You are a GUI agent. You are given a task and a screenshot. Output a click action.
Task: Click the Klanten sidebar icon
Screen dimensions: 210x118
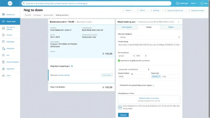click(x=4, y=35)
